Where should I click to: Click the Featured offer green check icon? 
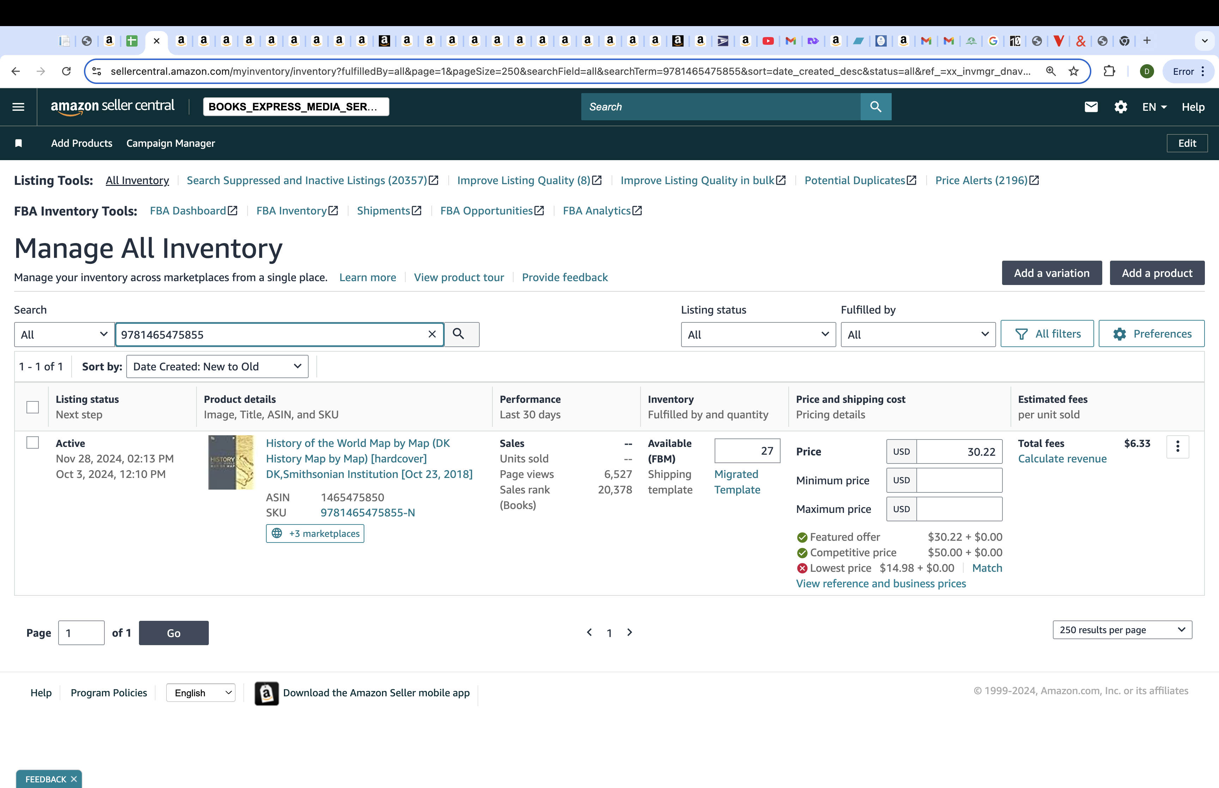coord(802,537)
